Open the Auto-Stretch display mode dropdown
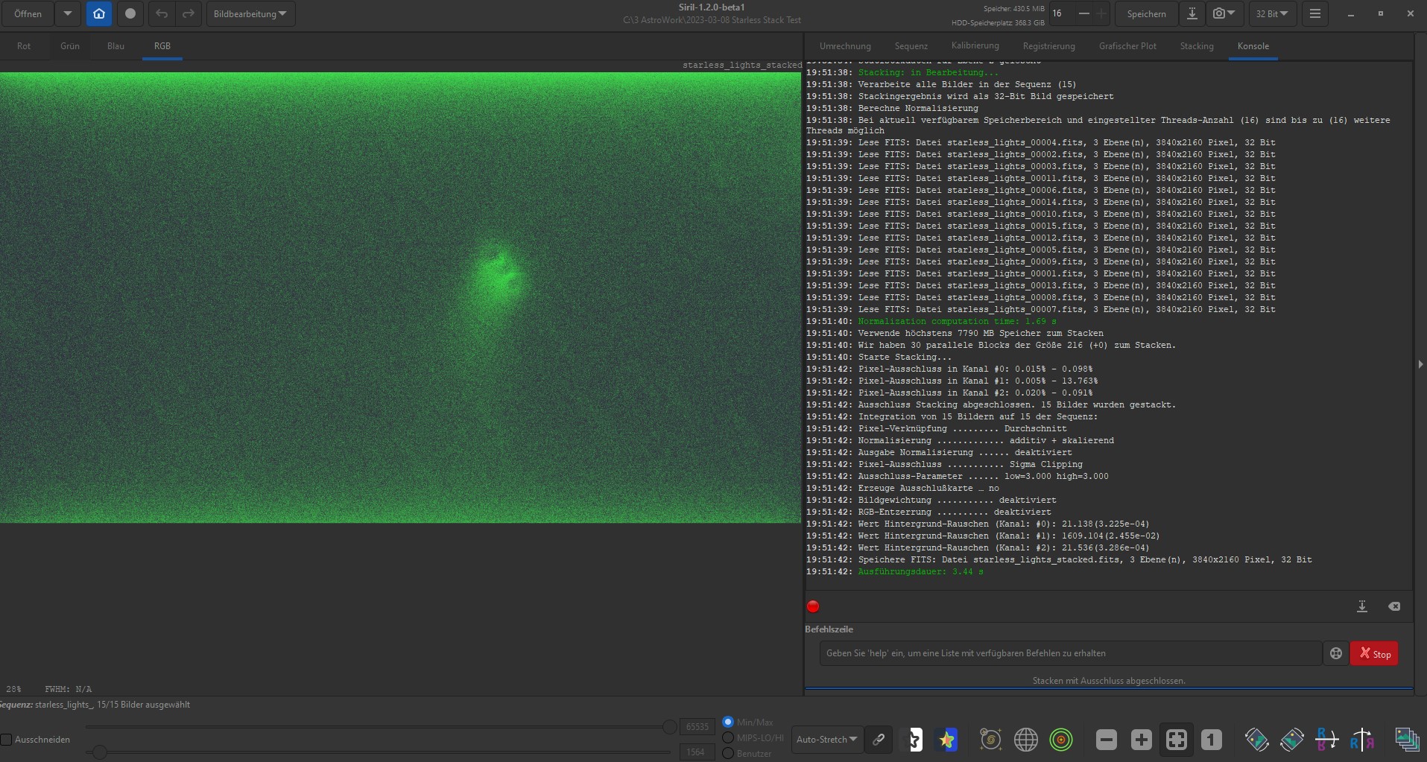The width and height of the screenshot is (1427, 762). (827, 739)
